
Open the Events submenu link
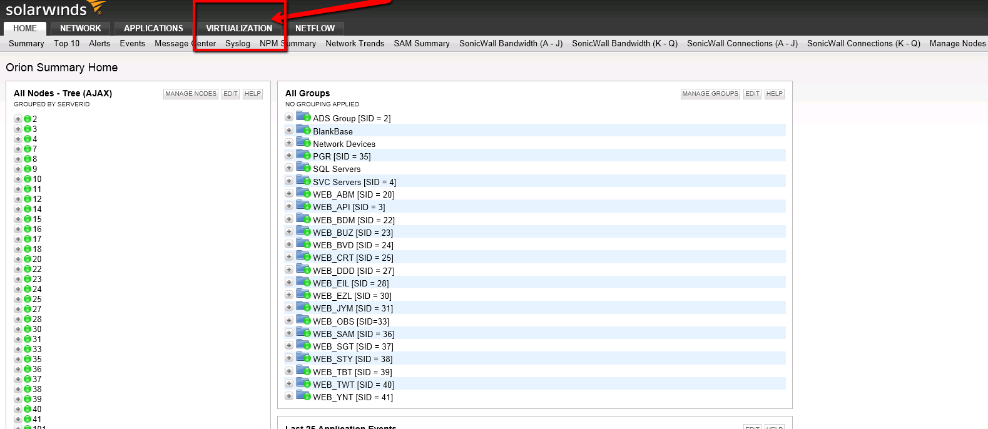click(133, 43)
